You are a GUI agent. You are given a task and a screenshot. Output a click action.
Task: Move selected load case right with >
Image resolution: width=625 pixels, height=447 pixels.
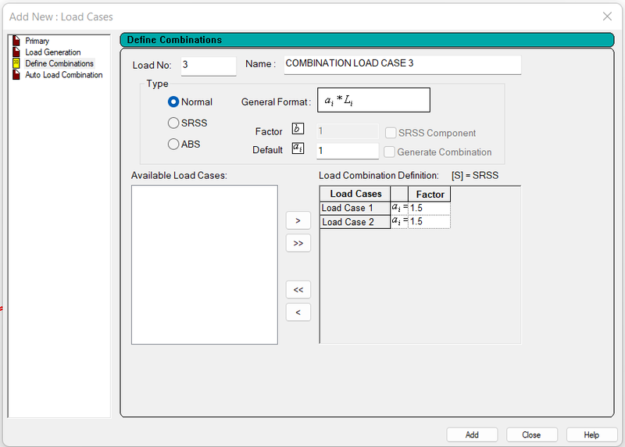pos(298,220)
